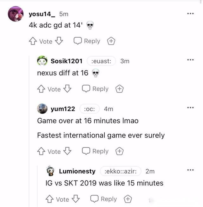Open three-dot menu for yosu14_'s comment
Image resolution: width=203 pixels, height=207 pixels.
tap(190, 13)
